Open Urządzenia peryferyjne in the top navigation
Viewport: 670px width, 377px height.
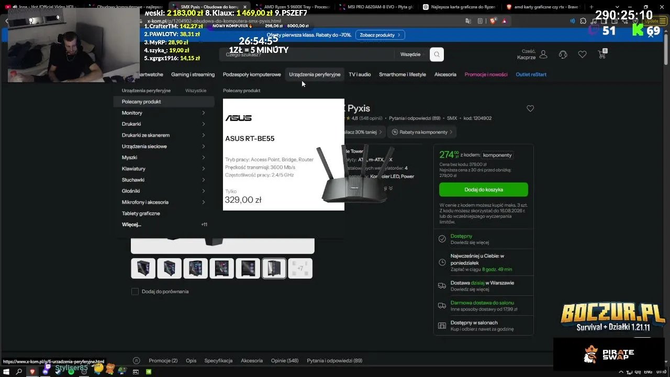click(315, 74)
